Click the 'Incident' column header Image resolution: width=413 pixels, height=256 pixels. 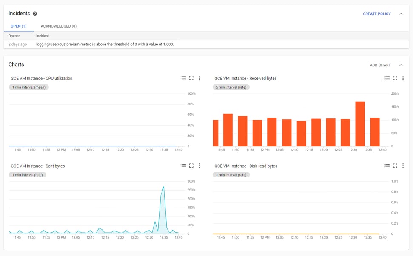43,36
